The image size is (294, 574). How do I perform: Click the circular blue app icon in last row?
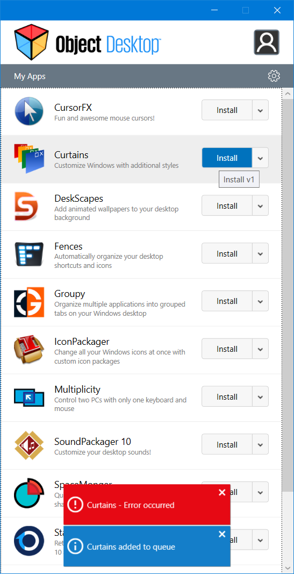pos(29,541)
